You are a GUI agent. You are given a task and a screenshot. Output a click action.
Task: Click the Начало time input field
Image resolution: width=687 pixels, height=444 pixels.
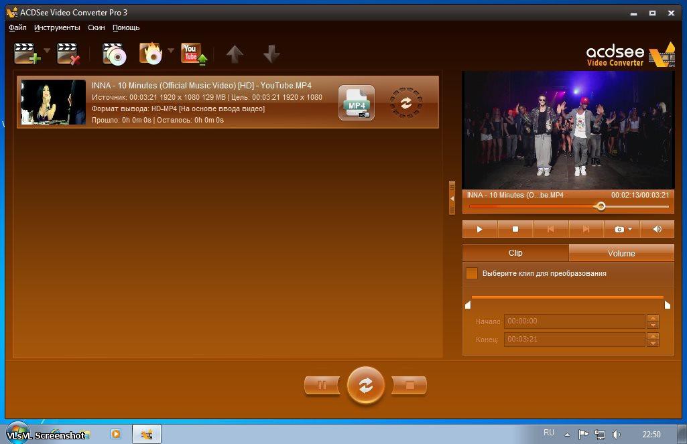(x=574, y=321)
